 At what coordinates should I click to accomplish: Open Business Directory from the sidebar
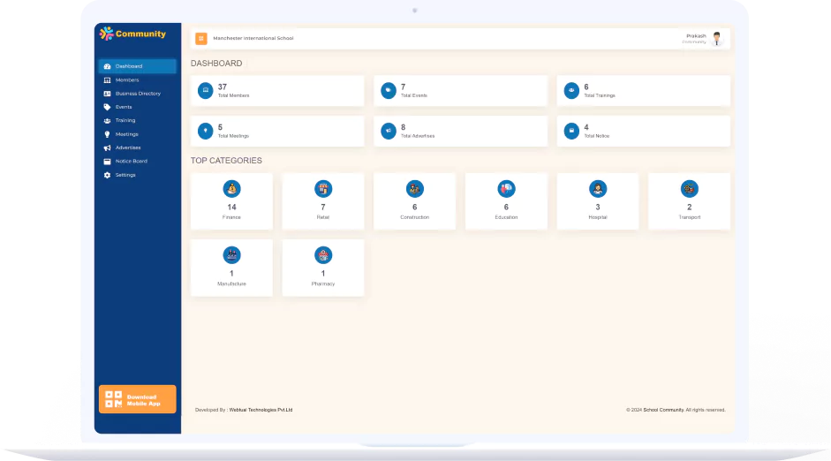click(x=137, y=94)
